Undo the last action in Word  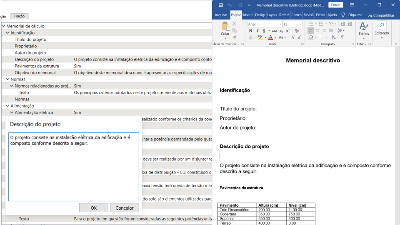pyautogui.click(x=229, y=5)
